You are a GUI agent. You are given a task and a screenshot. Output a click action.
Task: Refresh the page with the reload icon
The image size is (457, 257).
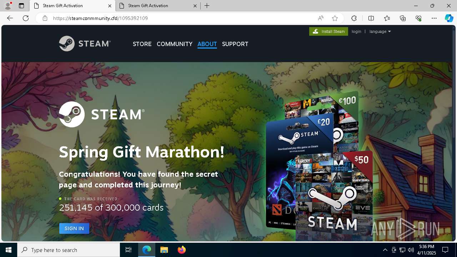pyautogui.click(x=26, y=18)
